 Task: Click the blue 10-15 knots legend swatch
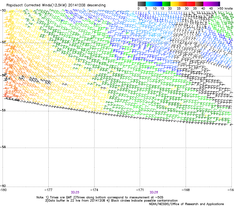pyautogui.click(x=158, y=4)
